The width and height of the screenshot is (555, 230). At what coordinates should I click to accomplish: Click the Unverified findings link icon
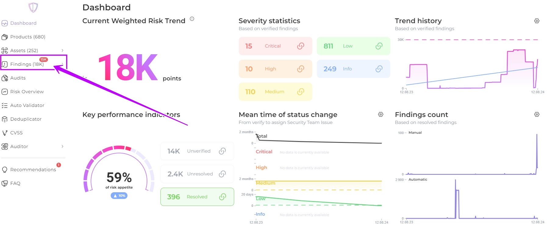222,151
